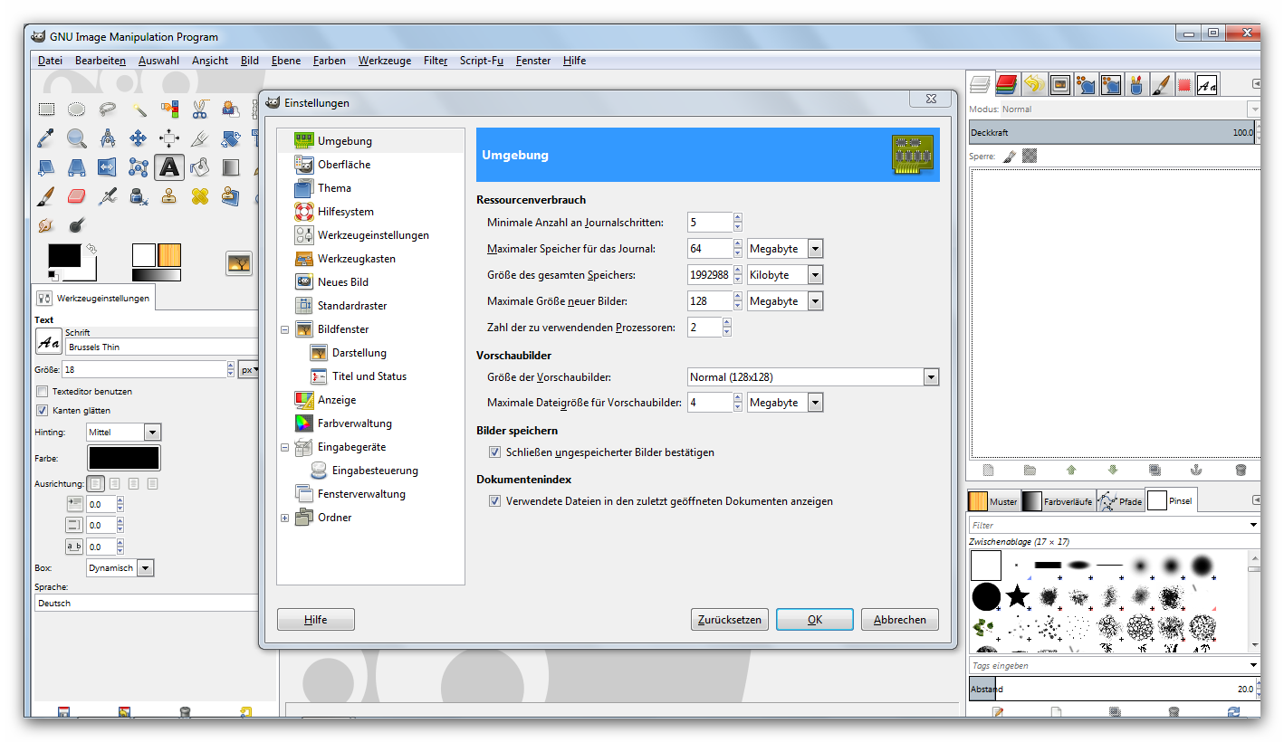Choose the Move tool
The image size is (1284, 742).
(x=139, y=138)
